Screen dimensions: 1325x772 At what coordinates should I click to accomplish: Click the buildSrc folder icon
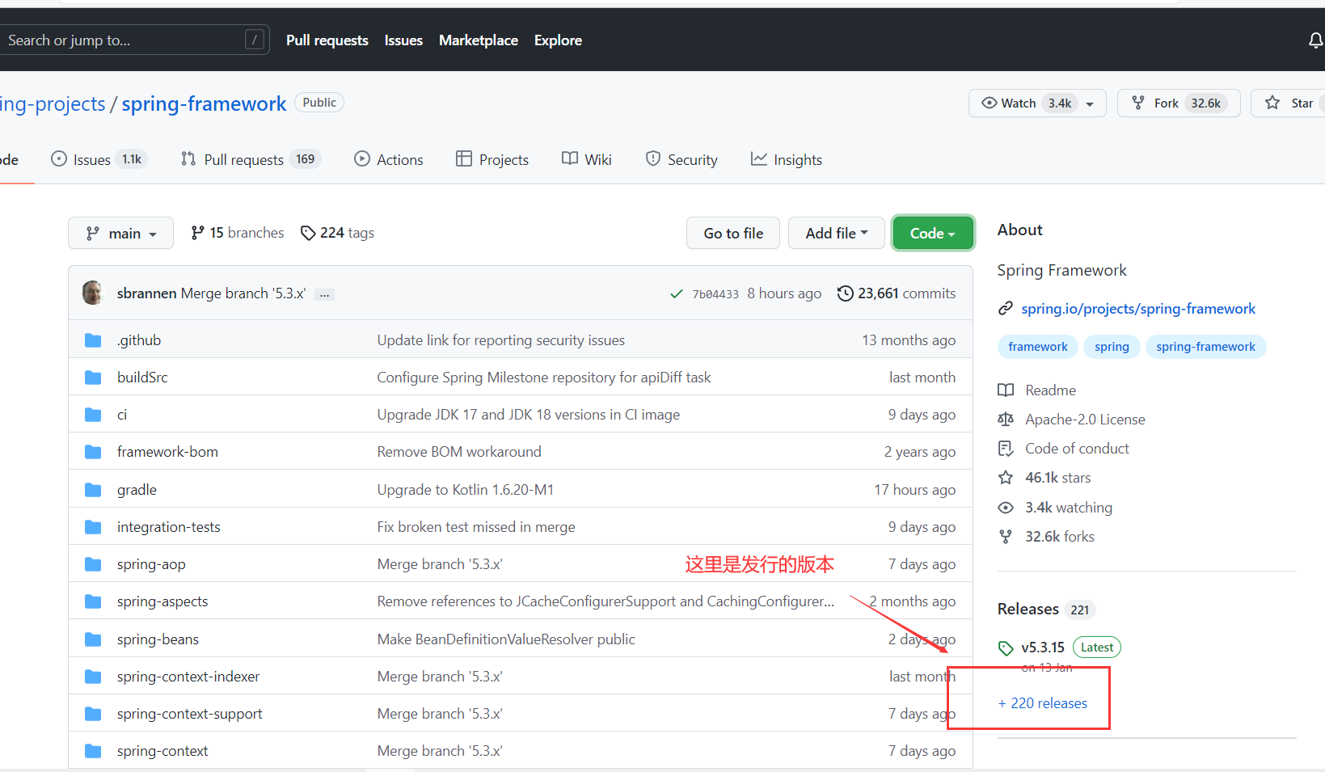pos(93,378)
